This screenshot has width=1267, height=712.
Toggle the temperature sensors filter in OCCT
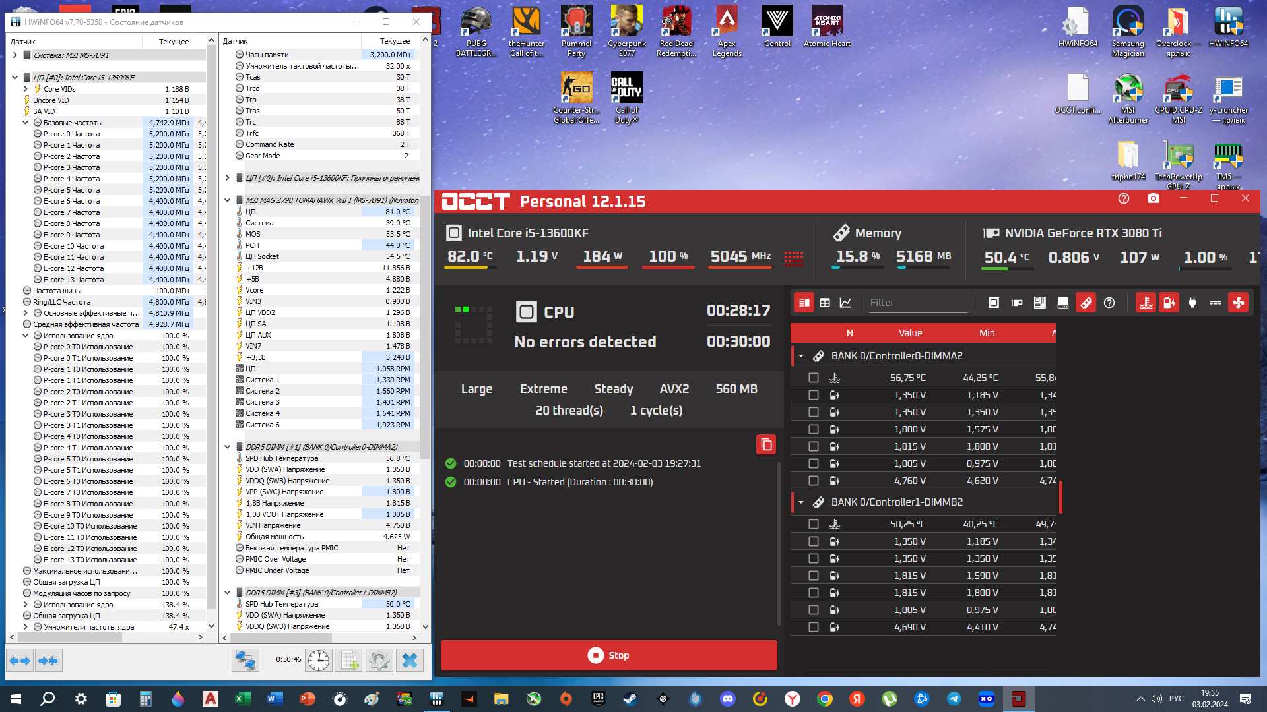(x=1146, y=303)
